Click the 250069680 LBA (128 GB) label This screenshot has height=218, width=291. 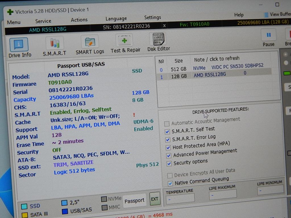[263, 22]
